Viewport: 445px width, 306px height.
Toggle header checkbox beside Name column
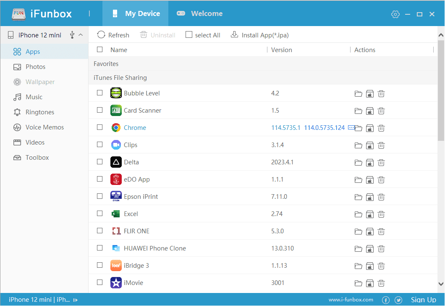[x=99, y=50]
